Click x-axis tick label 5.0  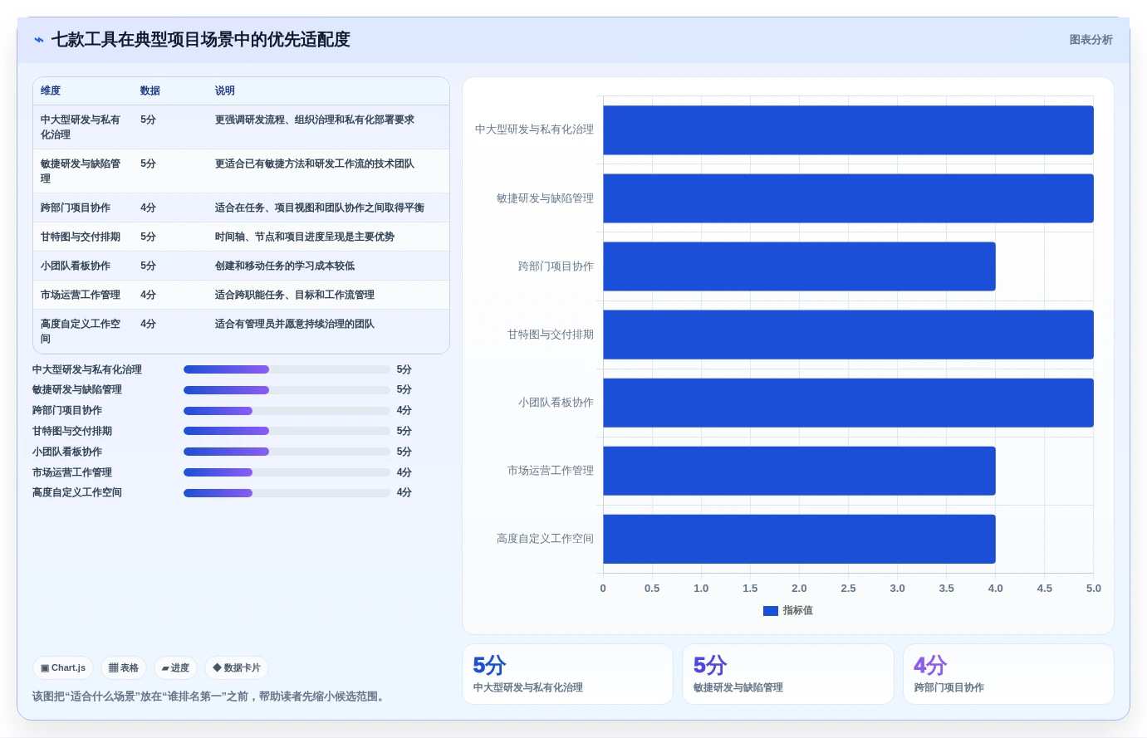[1093, 589]
